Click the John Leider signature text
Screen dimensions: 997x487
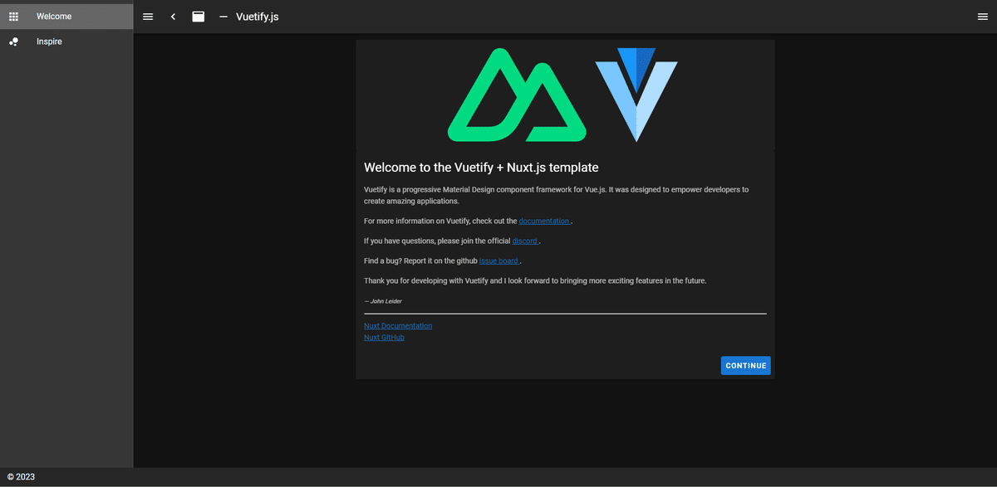pyautogui.click(x=383, y=301)
